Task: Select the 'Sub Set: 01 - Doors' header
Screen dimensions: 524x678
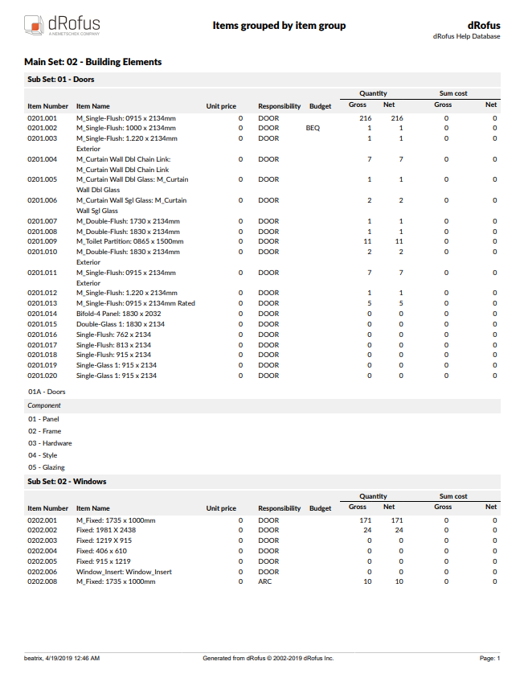Action: pyautogui.click(x=61, y=80)
